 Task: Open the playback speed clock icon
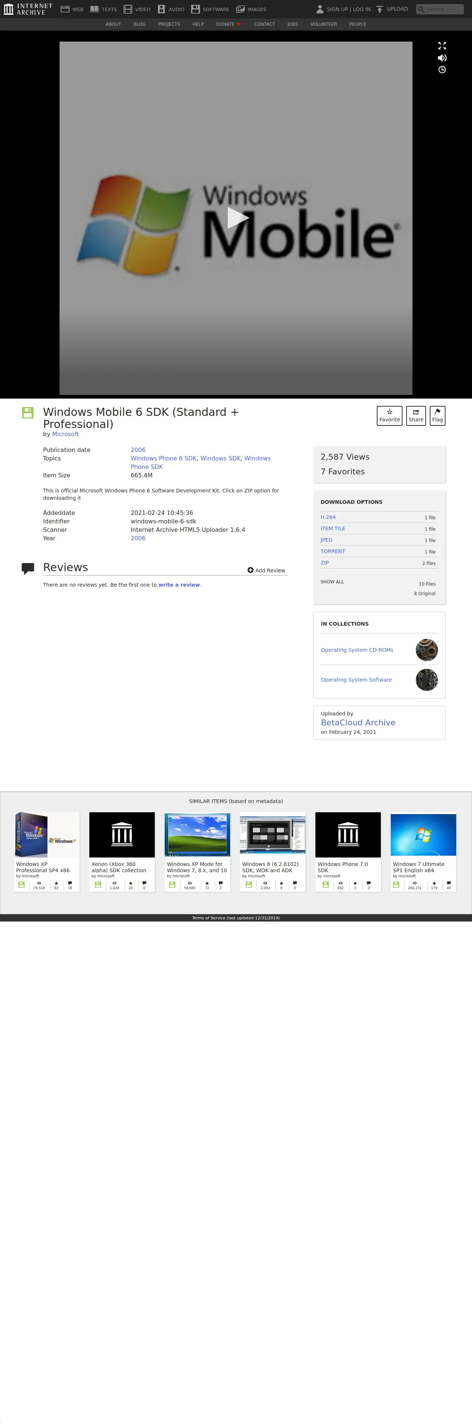(x=442, y=70)
